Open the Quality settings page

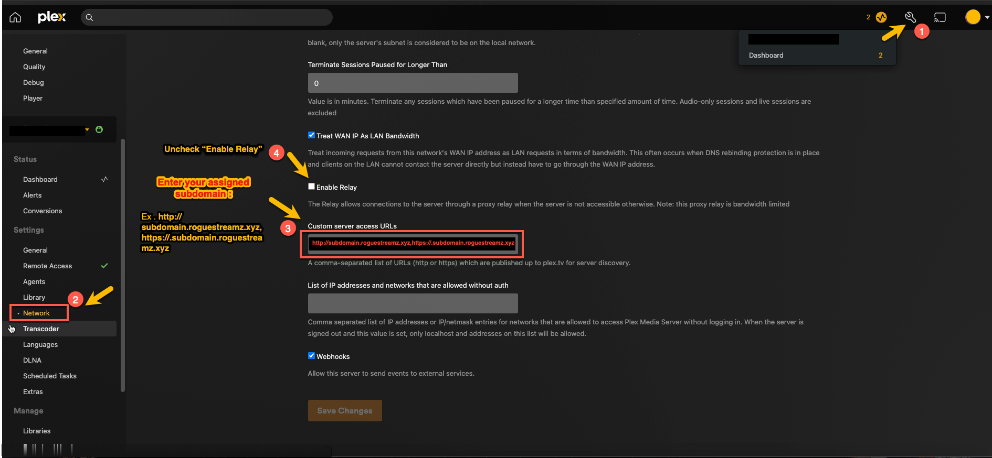(34, 67)
